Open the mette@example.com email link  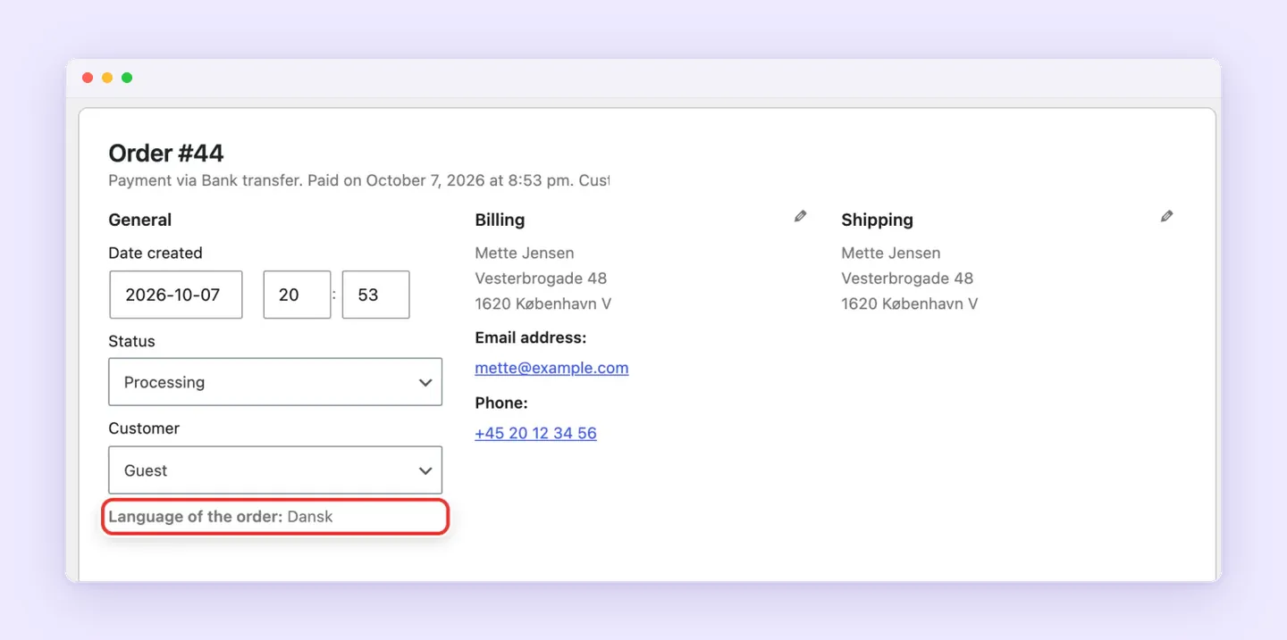551,368
